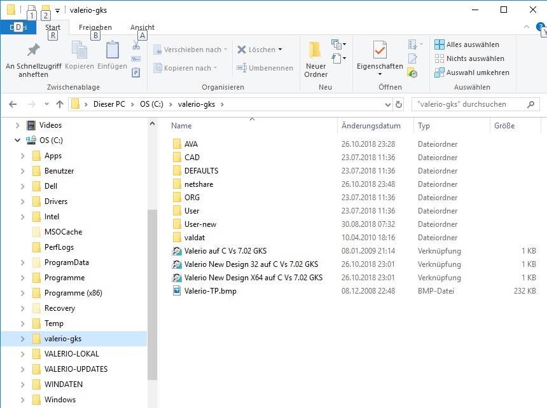
Task: Create folder with Neuer Ordner icon
Action: [x=315, y=58]
